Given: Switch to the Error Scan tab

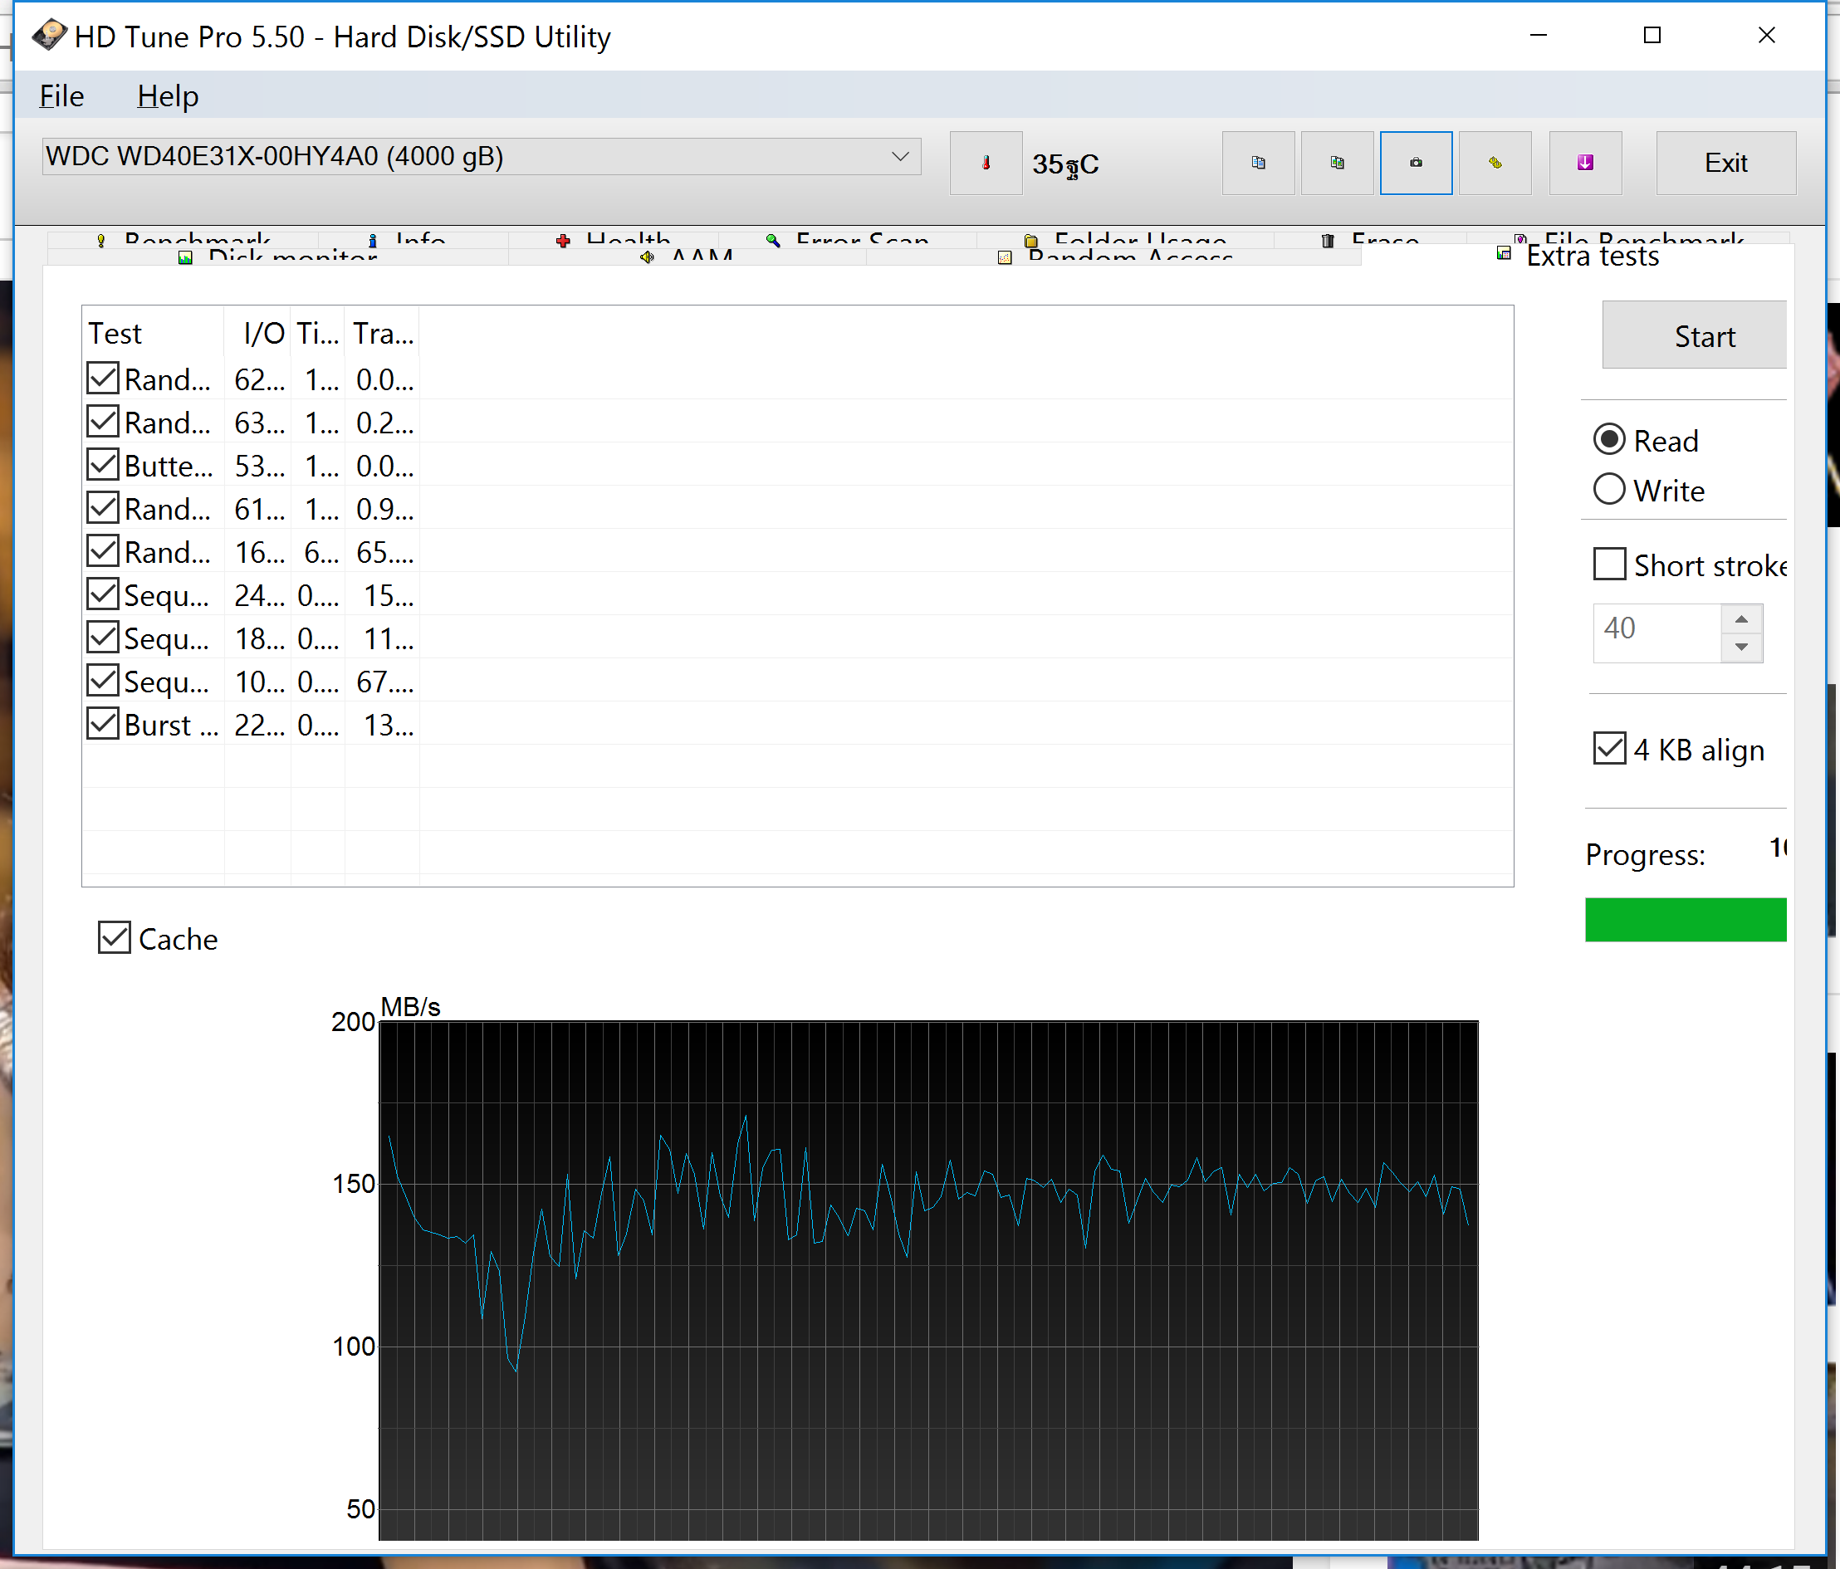Looking at the screenshot, I should click(848, 238).
